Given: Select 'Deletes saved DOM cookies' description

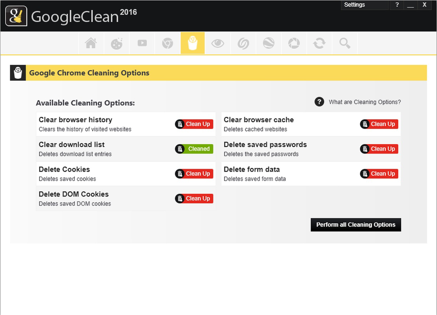Looking at the screenshot, I should tap(75, 204).
